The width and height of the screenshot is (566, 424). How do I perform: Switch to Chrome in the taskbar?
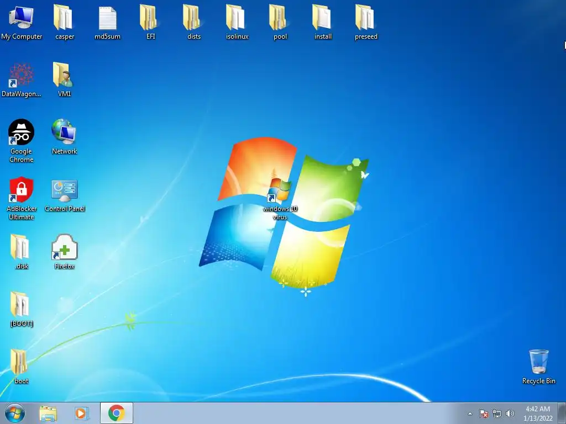(x=117, y=413)
